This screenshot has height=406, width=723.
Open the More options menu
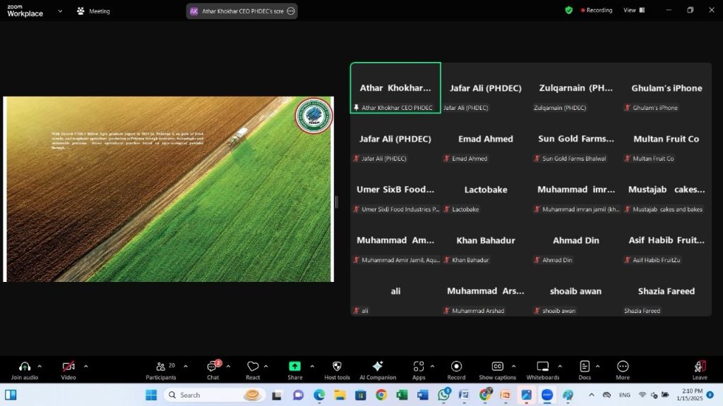pyautogui.click(x=623, y=367)
